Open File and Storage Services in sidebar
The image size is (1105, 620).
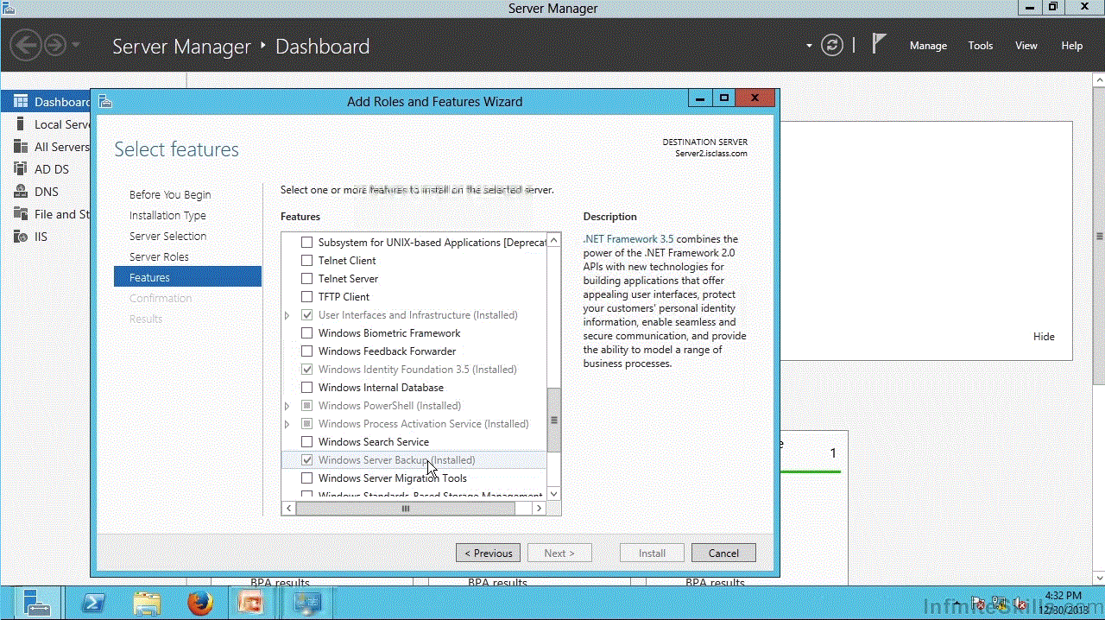coord(51,214)
